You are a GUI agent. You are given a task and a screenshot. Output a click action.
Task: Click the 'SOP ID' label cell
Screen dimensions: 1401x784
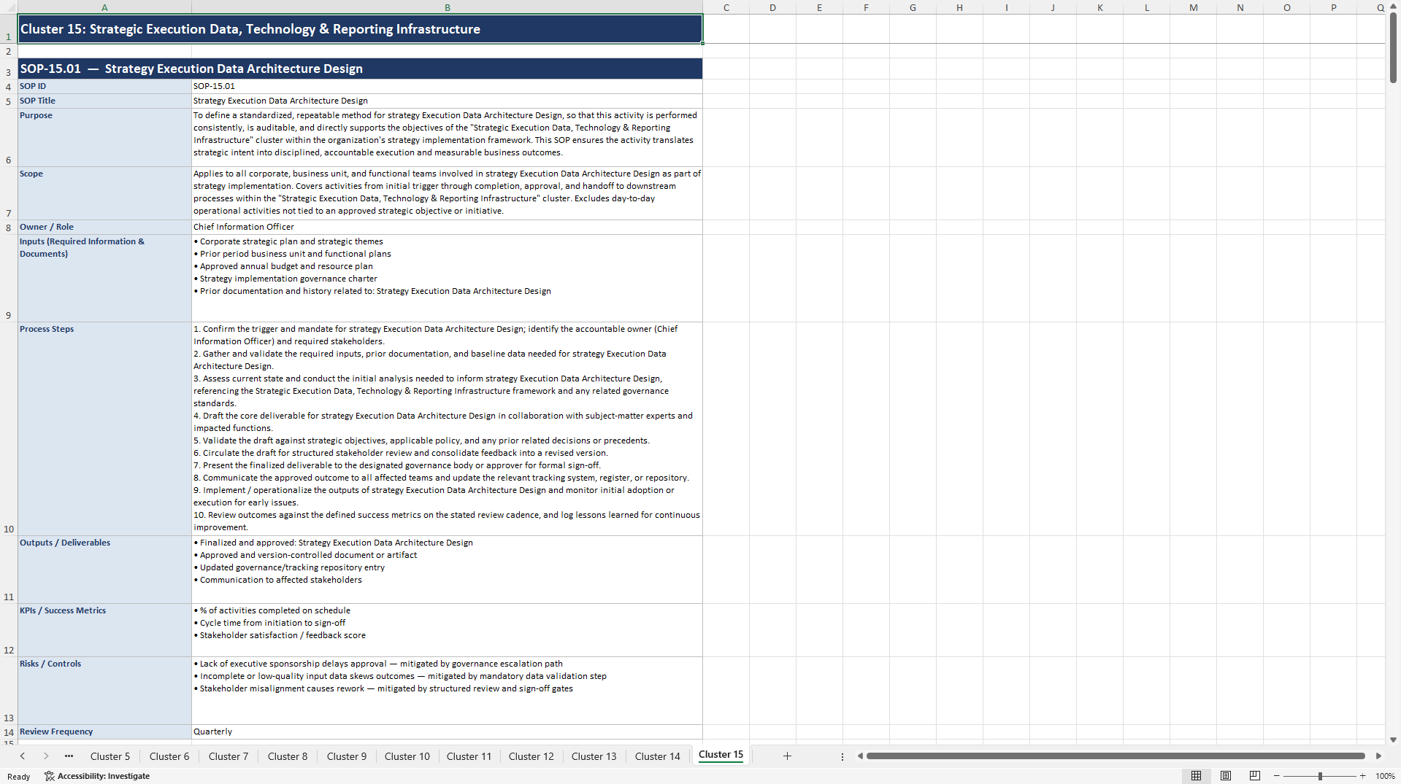(104, 86)
